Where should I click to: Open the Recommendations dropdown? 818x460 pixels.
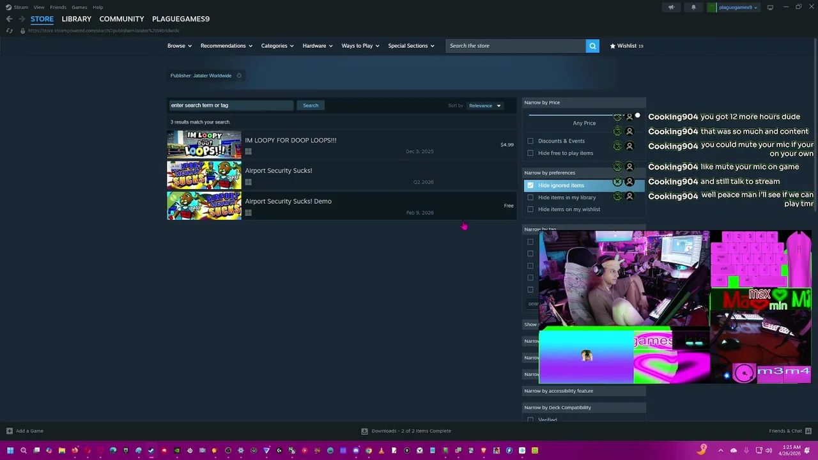[x=226, y=46]
